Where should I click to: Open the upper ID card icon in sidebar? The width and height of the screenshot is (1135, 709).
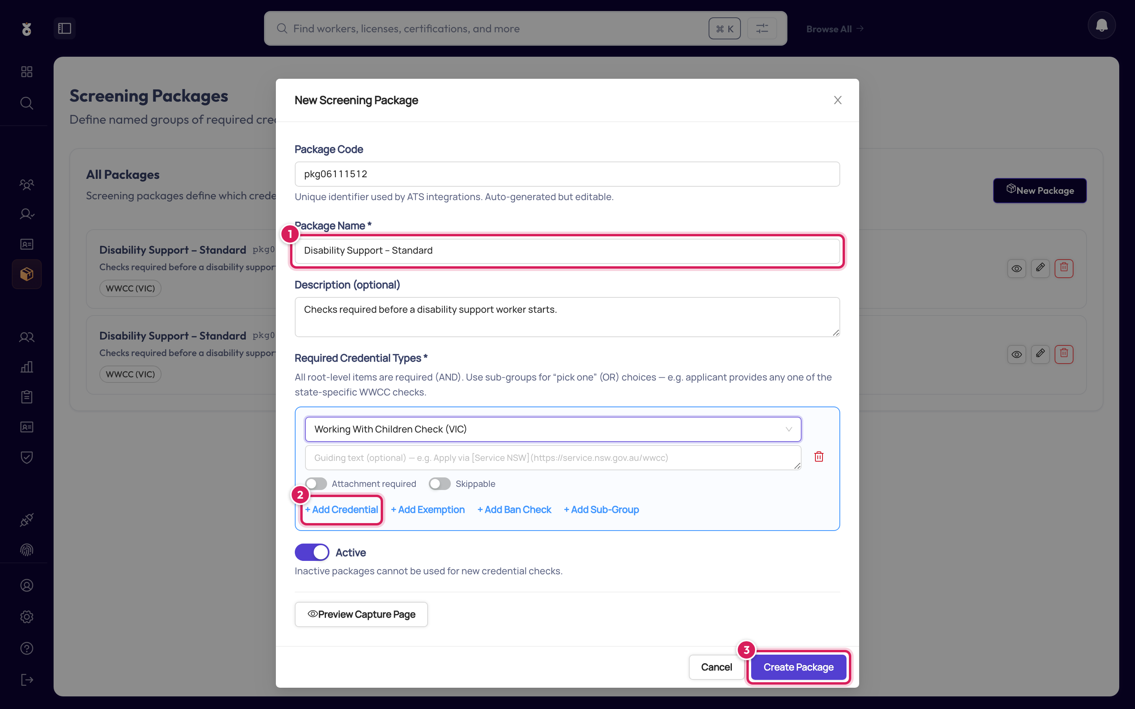coord(27,244)
